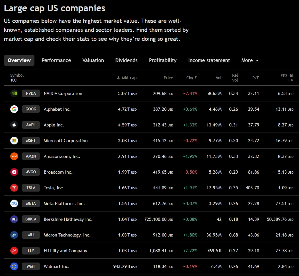Screen dimensions: 299x276
Task: Open the Meta Platforms, Inc. link
Action: coord(64,203)
